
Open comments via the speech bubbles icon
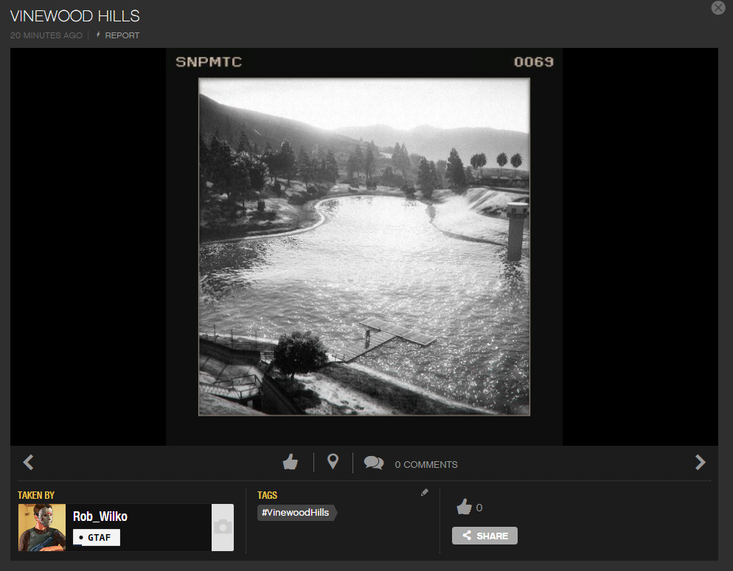coord(374,463)
